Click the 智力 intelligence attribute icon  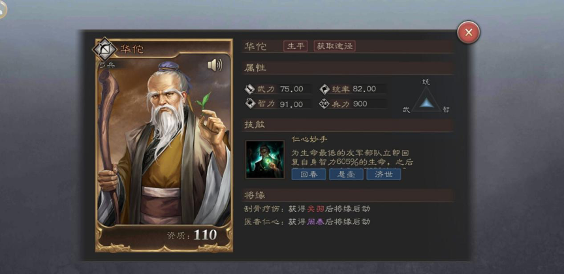(249, 104)
